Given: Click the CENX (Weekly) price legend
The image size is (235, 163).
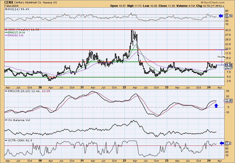Looking at the screenshot, I should pyautogui.click(x=22, y=30).
